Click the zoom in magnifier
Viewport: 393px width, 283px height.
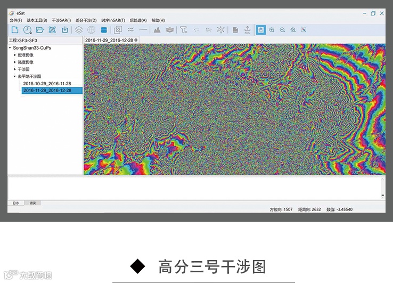point(272,30)
